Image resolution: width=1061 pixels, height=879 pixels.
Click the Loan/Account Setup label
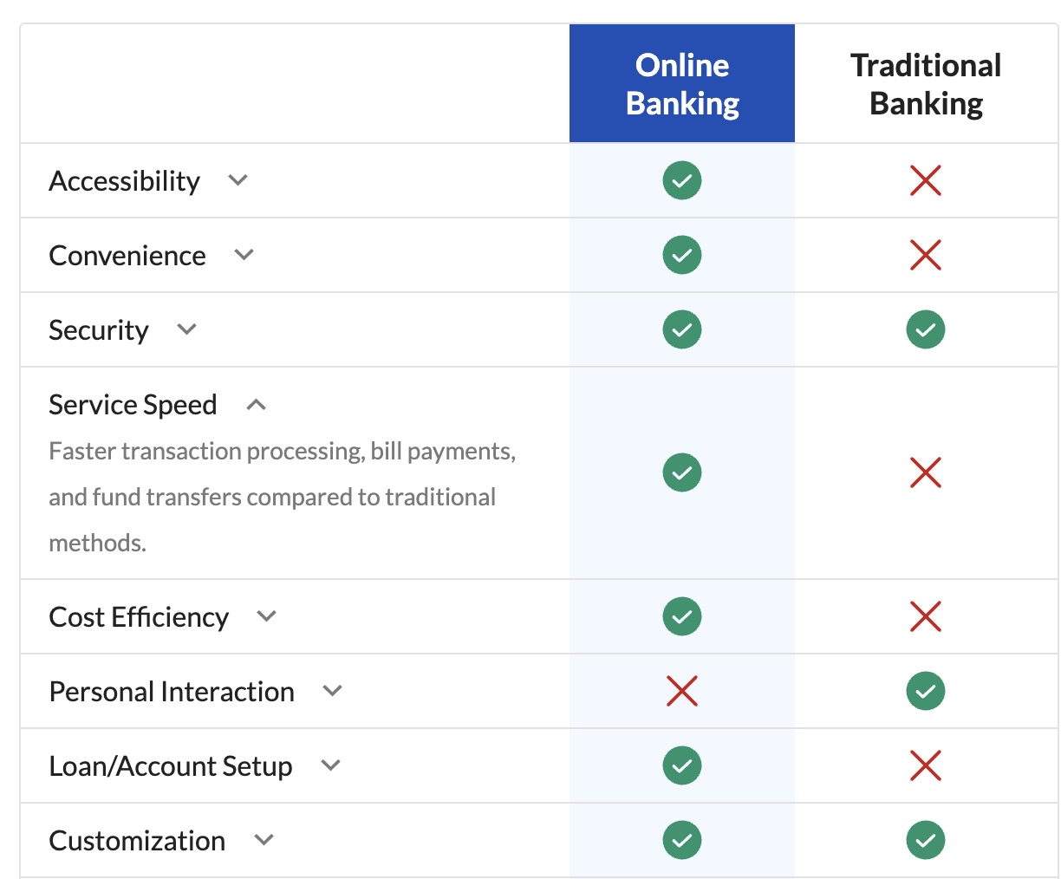tap(171, 766)
